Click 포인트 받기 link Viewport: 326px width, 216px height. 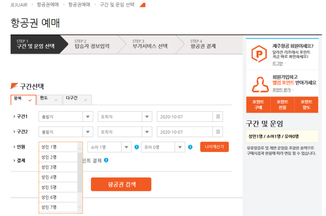pyautogui.click(x=281, y=90)
